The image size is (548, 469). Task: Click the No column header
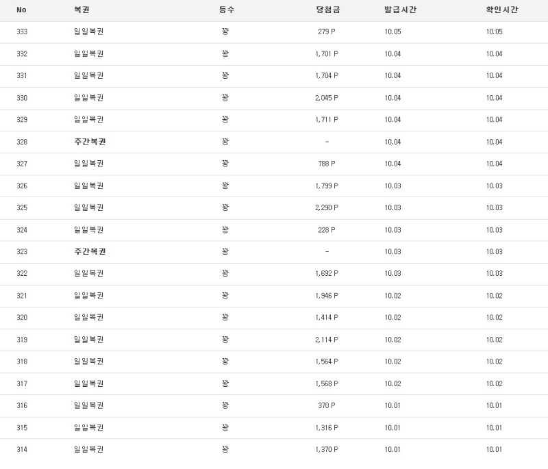click(21, 10)
